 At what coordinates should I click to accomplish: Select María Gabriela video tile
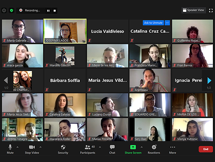pyautogui.click(x=22, y=31)
